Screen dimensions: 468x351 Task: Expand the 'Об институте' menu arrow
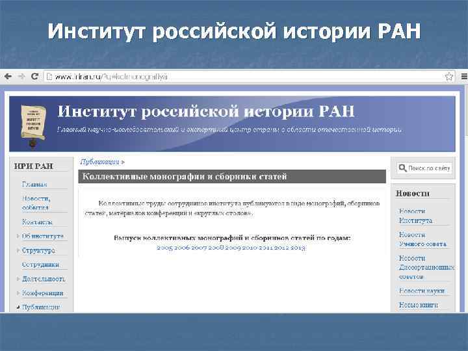(x=18, y=236)
